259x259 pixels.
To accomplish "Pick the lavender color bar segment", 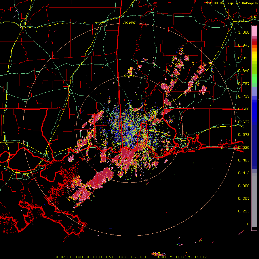I will 254,91.
